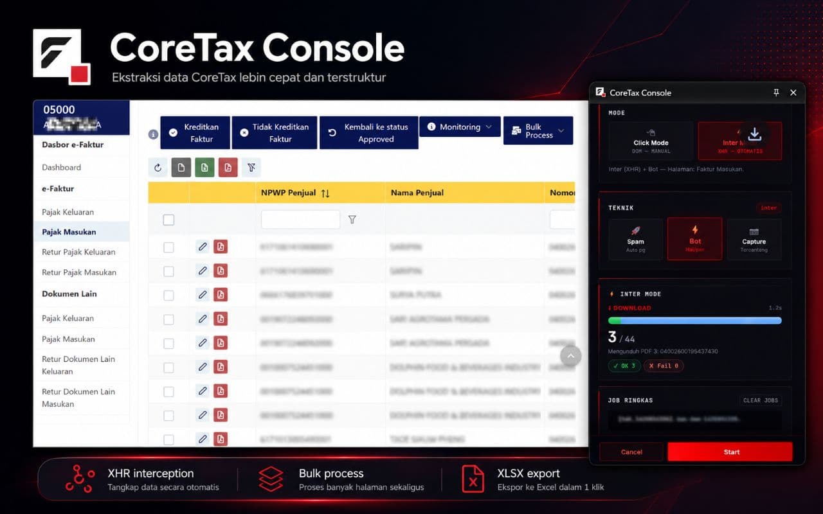The height and width of the screenshot is (514, 823).
Task: Open Retur Pajak Keluaran
Action: coord(78,252)
